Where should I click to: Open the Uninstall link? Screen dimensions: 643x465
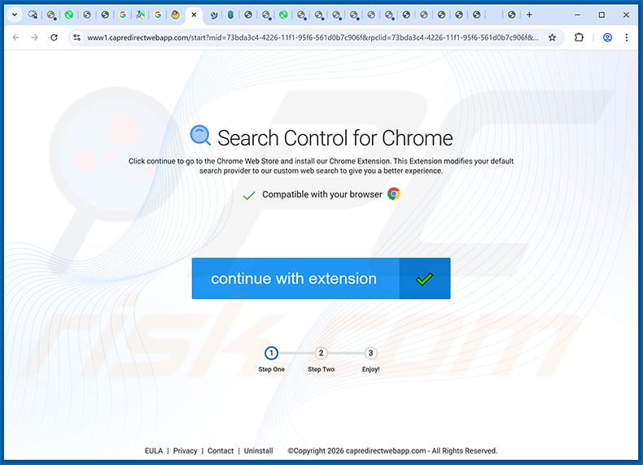[x=258, y=450]
